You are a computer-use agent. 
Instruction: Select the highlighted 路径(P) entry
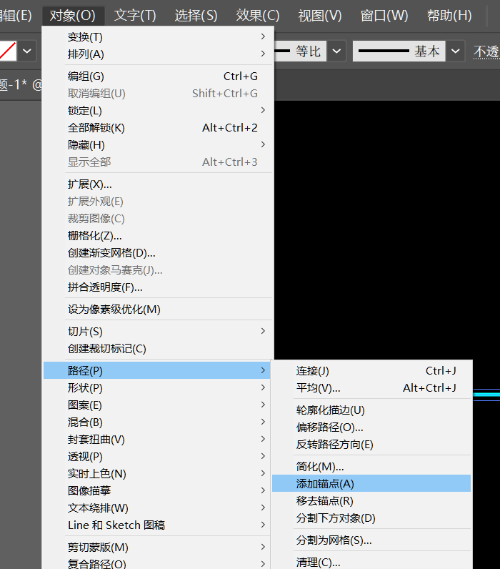point(157,370)
